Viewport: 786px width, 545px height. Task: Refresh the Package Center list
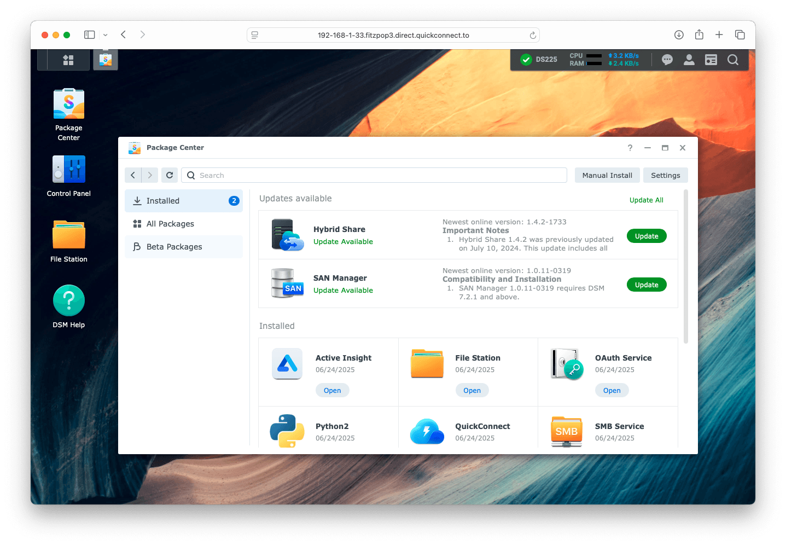pyautogui.click(x=170, y=175)
